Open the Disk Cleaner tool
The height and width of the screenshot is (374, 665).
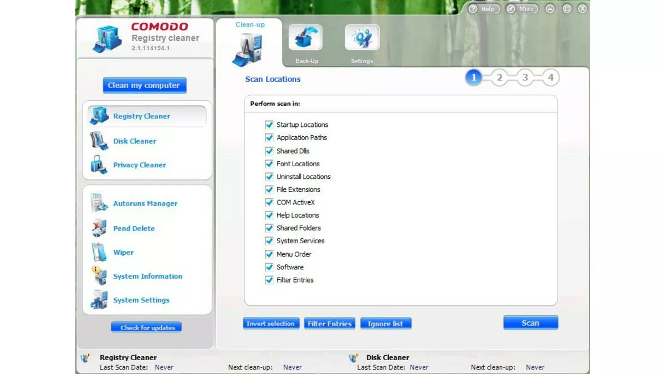[x=135, y=141]
